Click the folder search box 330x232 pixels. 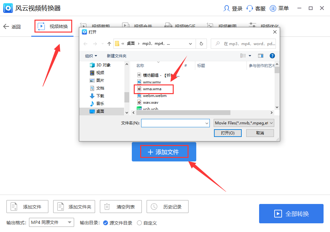coord(243,43)
